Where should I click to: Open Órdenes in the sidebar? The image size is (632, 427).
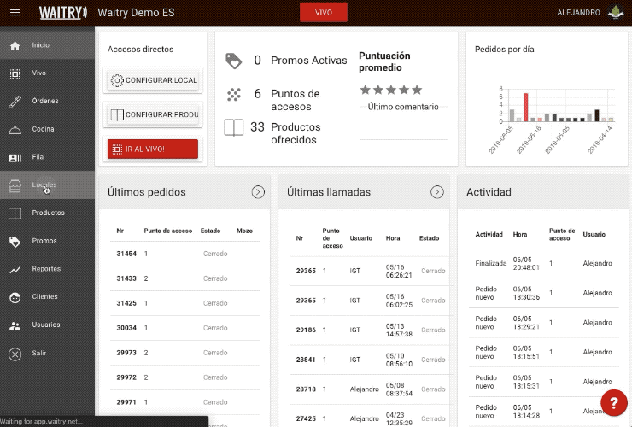(47, 101)
